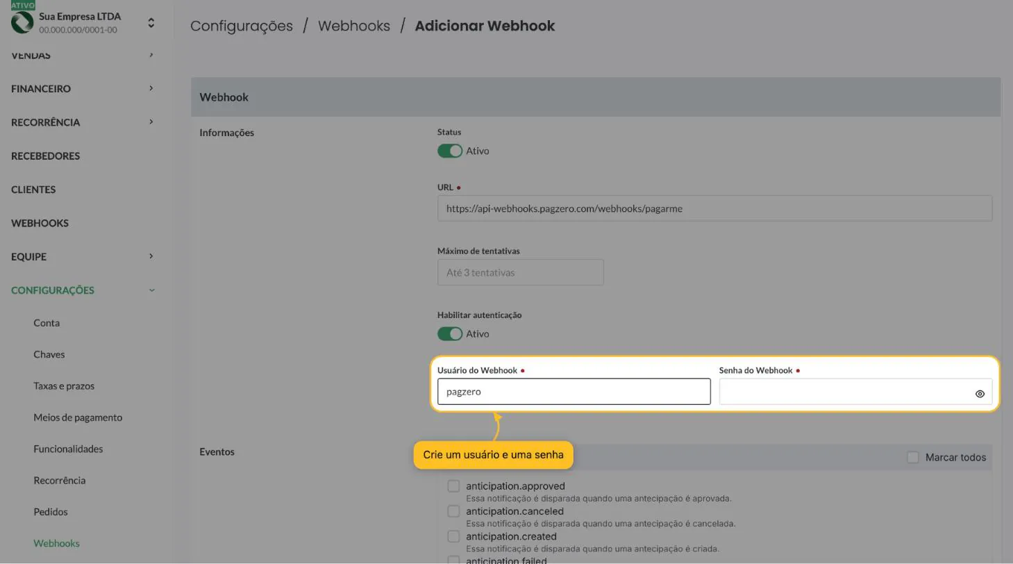Toggle the Status Ativo switch

pyautogui.click(x=450, y=151)
